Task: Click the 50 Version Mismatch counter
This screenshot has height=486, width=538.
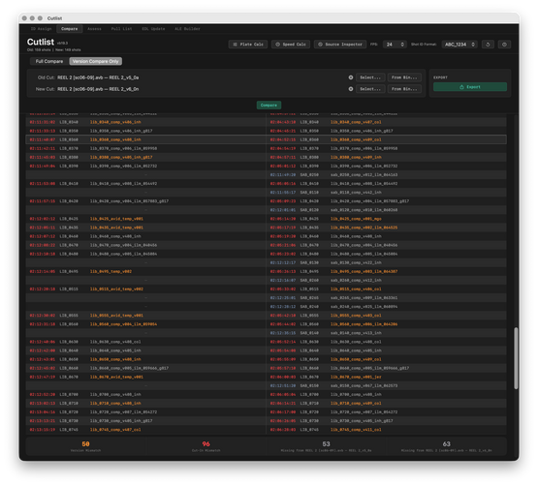Action: point(85,446)
